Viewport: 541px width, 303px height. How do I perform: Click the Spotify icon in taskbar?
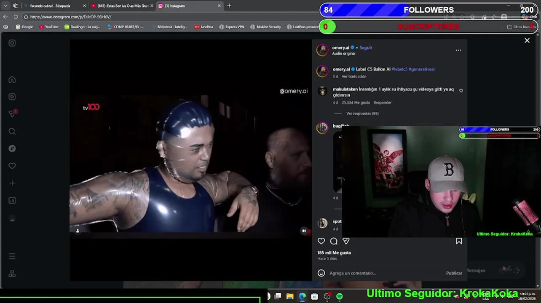click(x=340, y=297)
